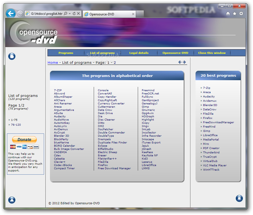This screenshot has height=215, width=253.
Task: Click the search magnifier in address bar
Action: coord(66,13)
